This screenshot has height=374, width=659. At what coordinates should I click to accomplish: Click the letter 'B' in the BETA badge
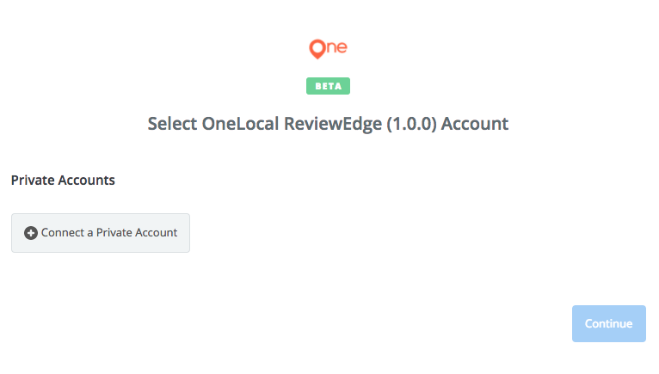pos(318,86)
